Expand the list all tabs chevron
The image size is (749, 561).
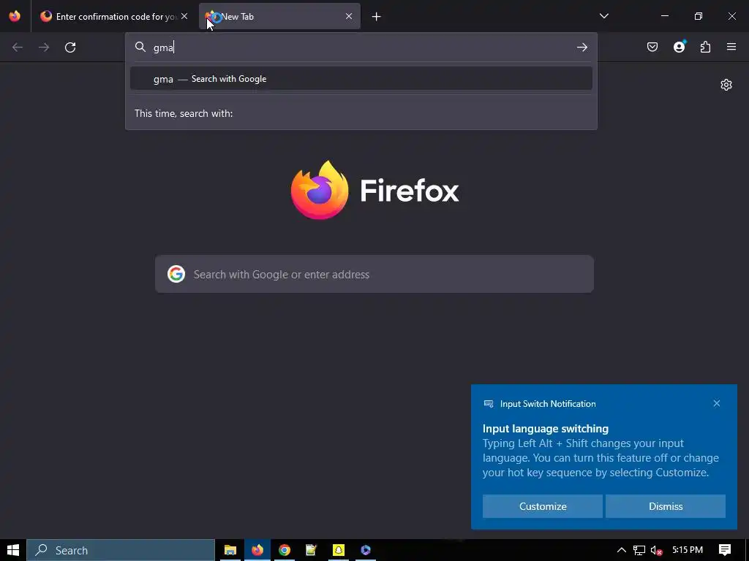tap(603, 16)
